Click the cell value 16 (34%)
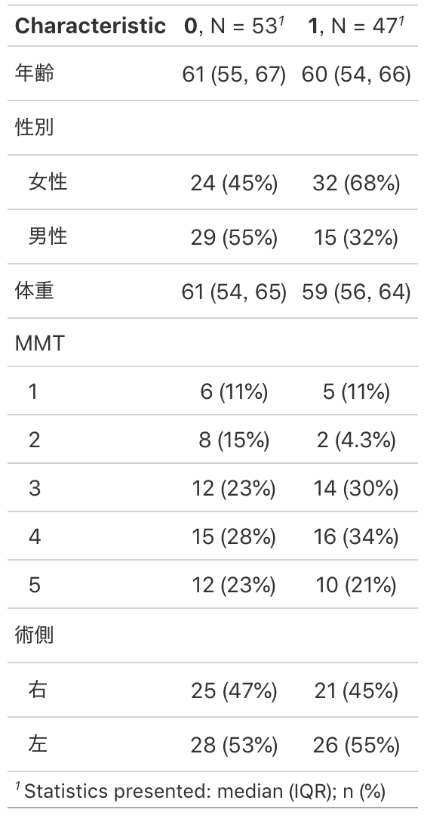 tap(357, 536)
